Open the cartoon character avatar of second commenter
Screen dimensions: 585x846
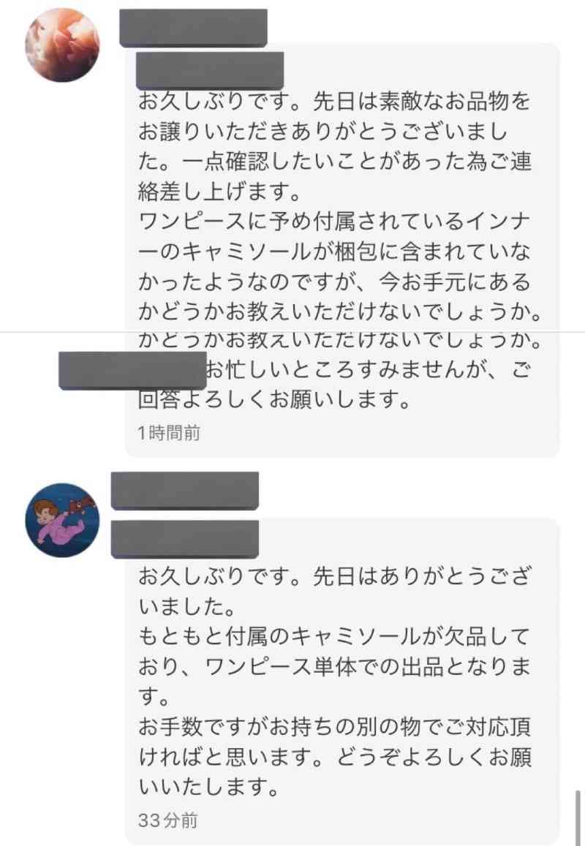tap(63, 520)
